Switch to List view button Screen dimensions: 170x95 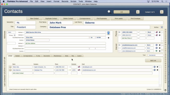(121, 12)
